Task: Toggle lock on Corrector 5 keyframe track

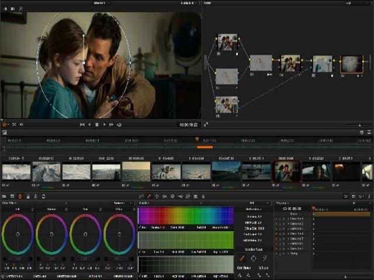Action: (x=280, y=239)
